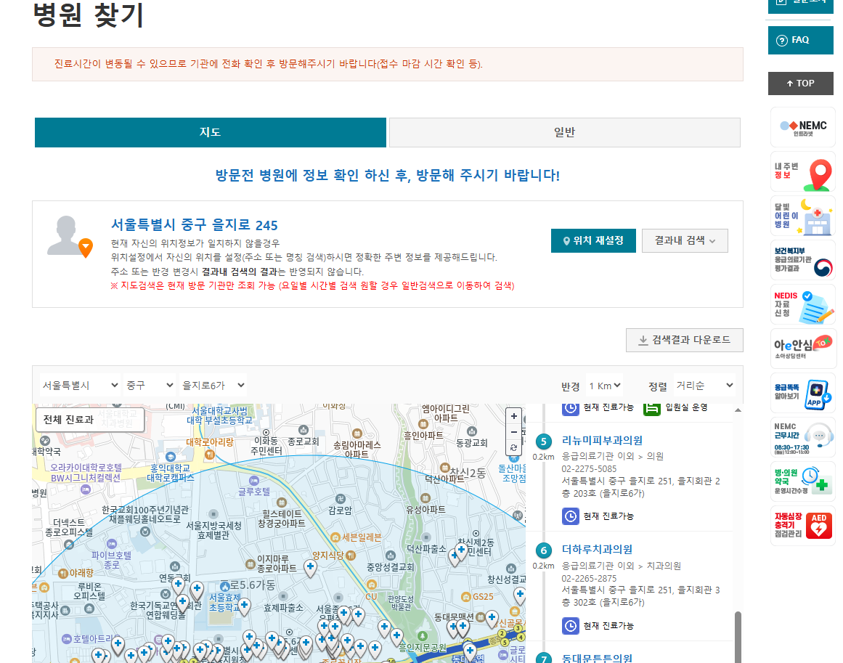Viewport: 843px width, 663px height.
Task: Download results via 검색결과 다운로드
Action: [x=685, y=340]
